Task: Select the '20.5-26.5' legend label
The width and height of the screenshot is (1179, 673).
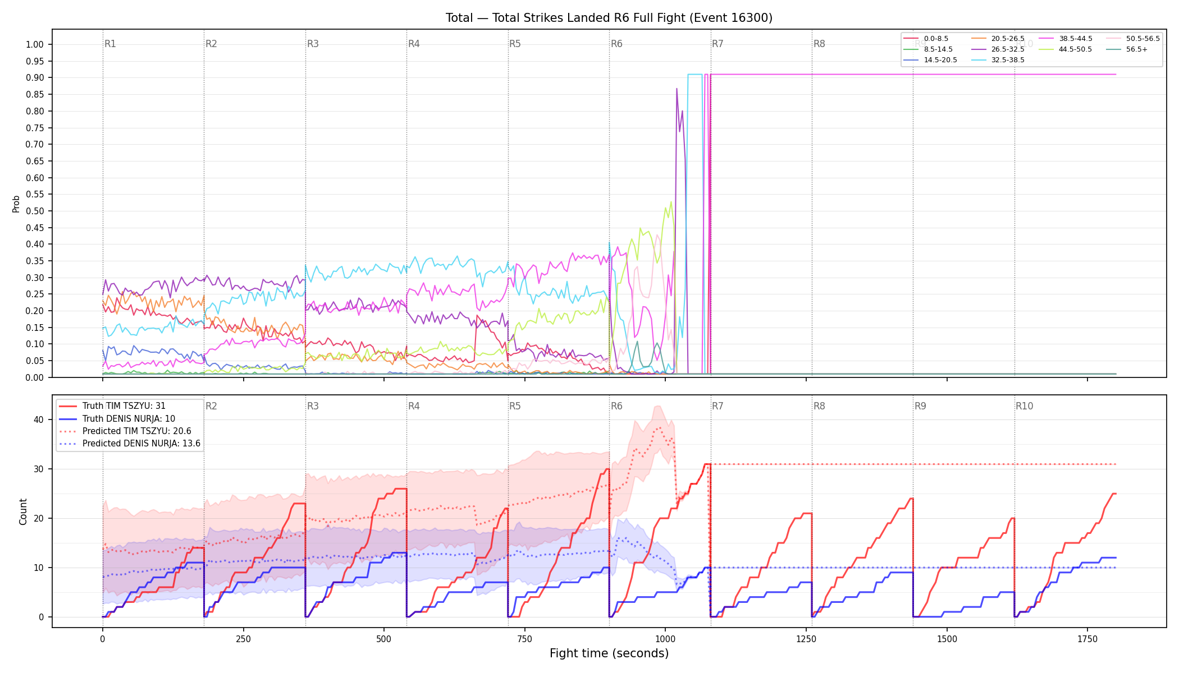Action: pos(1008,39)
